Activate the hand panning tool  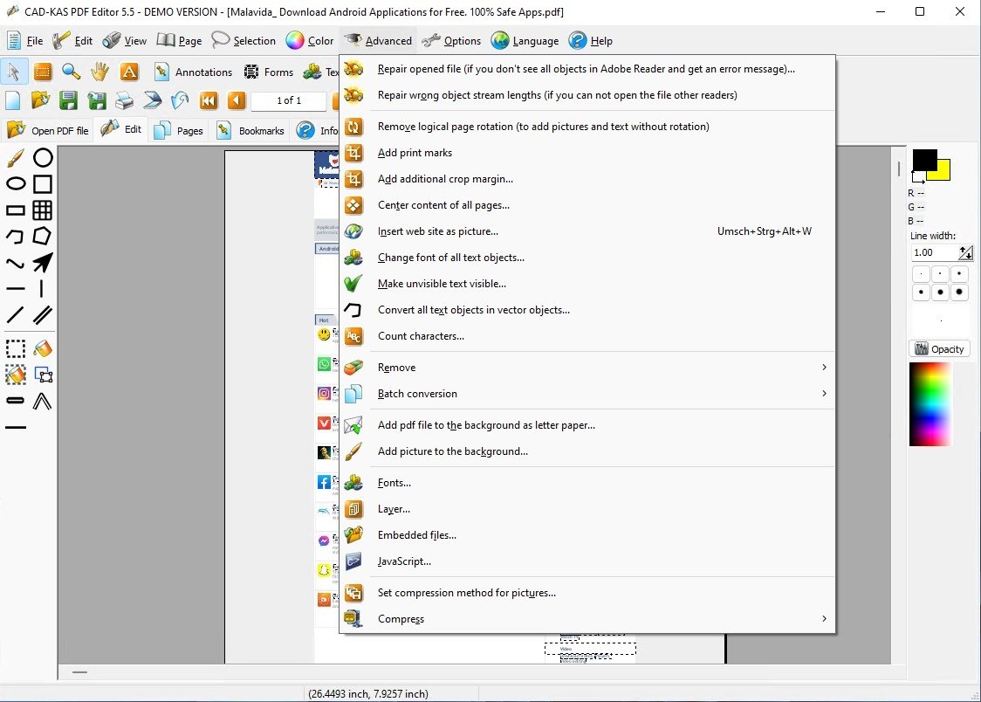pos(99,72)
